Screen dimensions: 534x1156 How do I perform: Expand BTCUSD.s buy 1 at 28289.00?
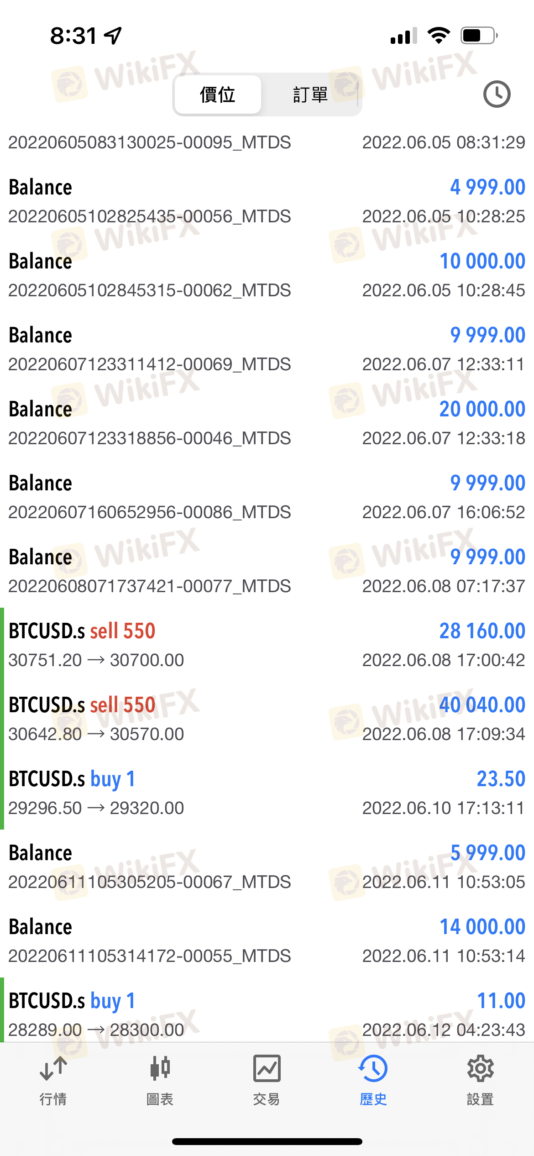pos(267,1014)
